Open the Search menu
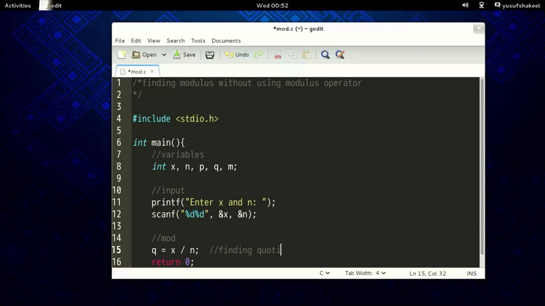This screenshot has height=306, width=545. pyautogui.click(x=175, y=40)
